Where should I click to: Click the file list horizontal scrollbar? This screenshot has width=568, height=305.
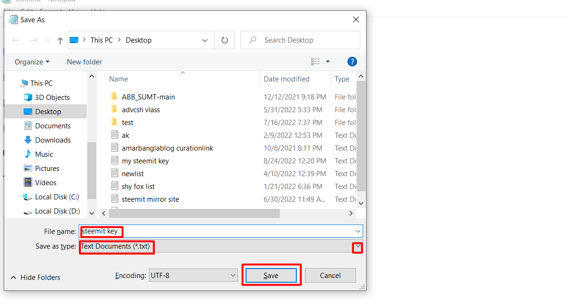[194, 214]
